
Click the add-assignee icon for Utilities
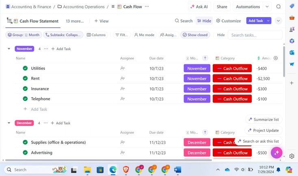tap(123, 69)
